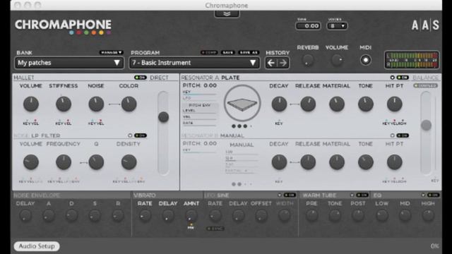Toggle the LFO ON switch
Image resolution: width=452 pixels, height=254 pixels.
[x=290, y=195]
